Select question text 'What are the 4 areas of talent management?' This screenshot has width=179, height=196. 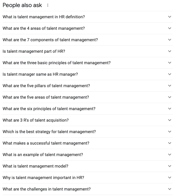pos(44,28)
